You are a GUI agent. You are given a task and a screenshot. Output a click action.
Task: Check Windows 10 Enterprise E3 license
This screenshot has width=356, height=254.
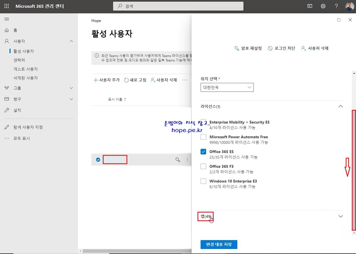(203, 181)
